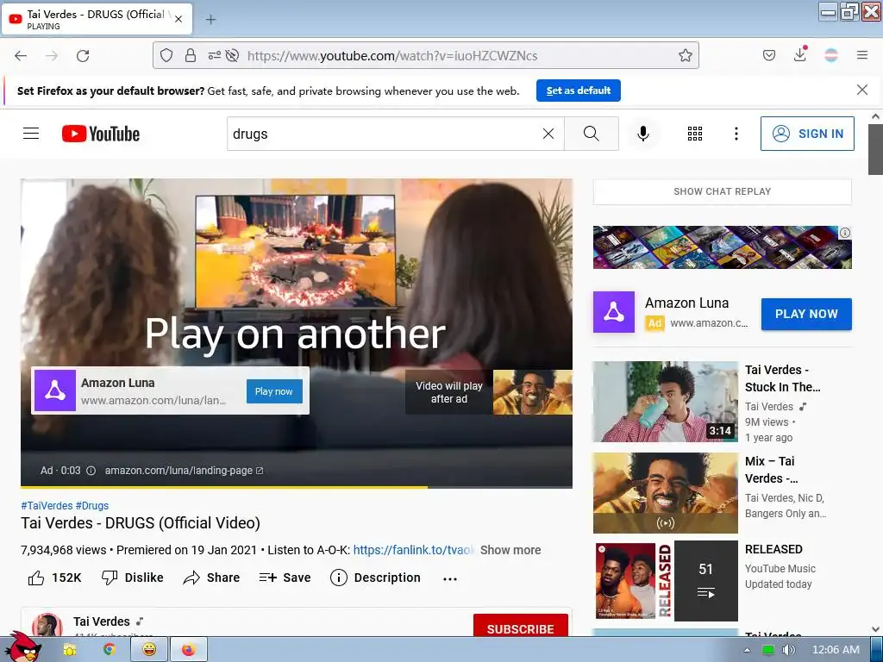This screenshot has width=883, height=662.
Task: Click the page scrollbar down arrow
Action: click(875, 628)
